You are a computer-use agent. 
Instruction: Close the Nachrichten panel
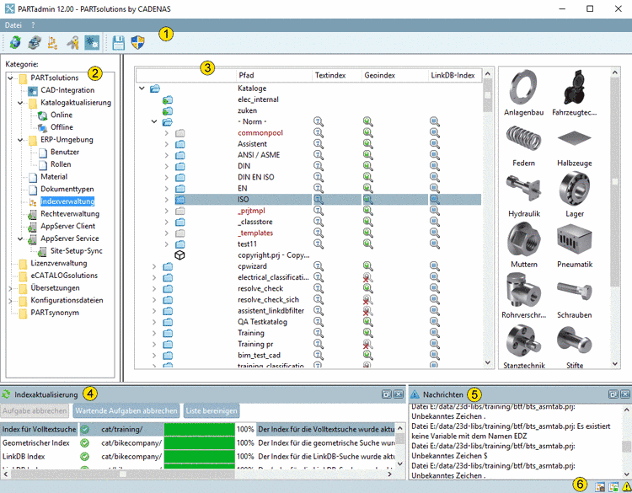click(x=625, y=394)
